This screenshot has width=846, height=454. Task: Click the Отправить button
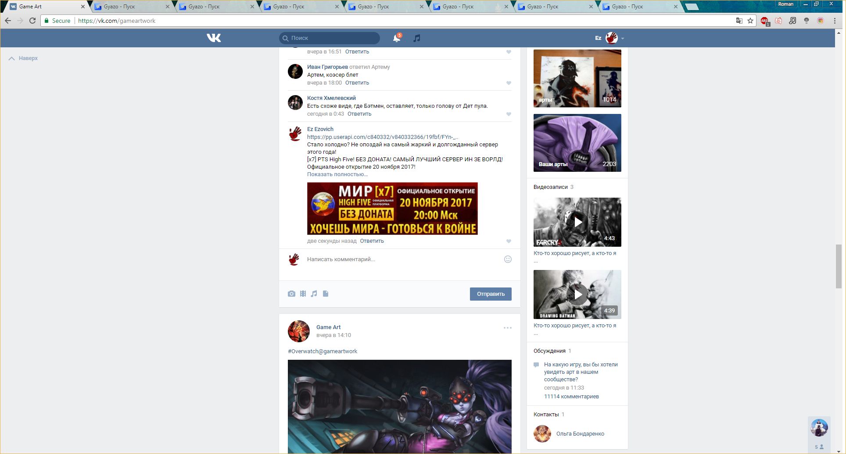(491, 294)
